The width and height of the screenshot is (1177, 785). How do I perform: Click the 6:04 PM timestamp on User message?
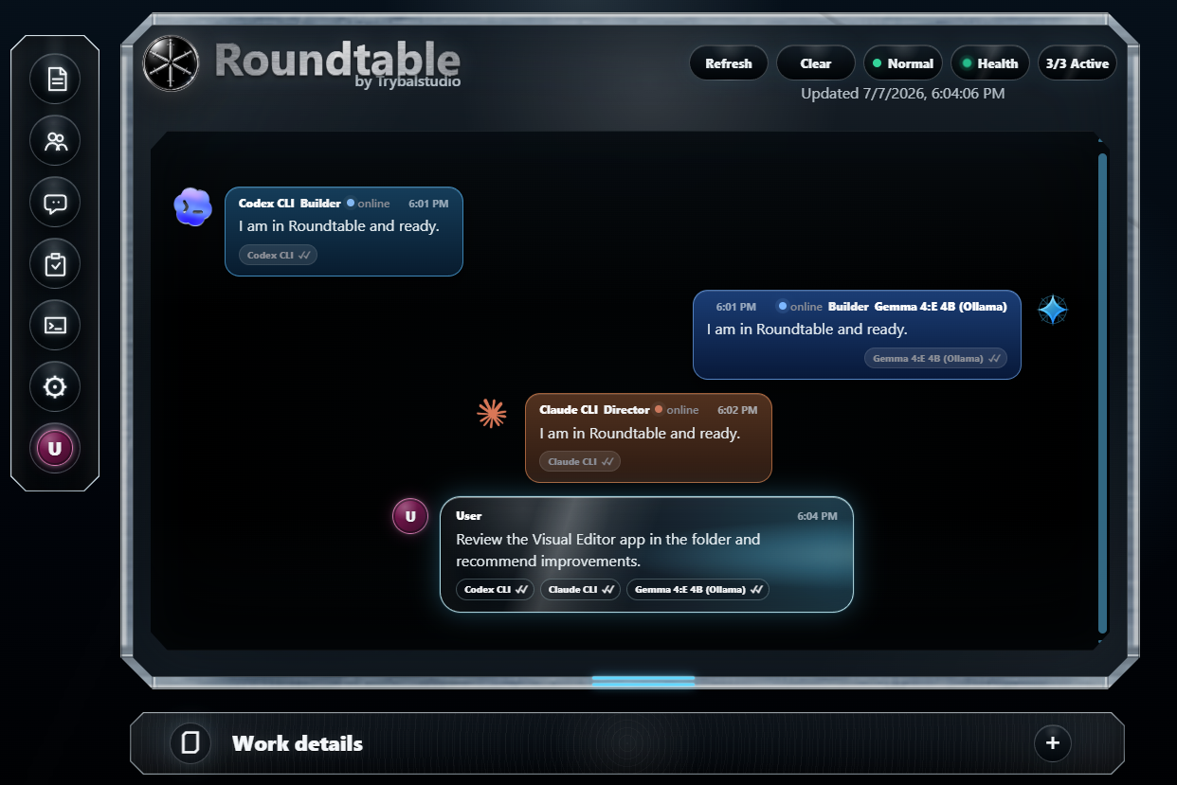click(x=817, y=516)
